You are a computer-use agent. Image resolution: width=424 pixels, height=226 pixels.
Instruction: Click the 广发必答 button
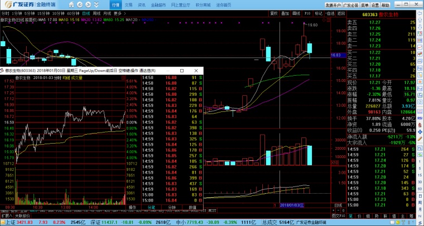coord(351,5)
